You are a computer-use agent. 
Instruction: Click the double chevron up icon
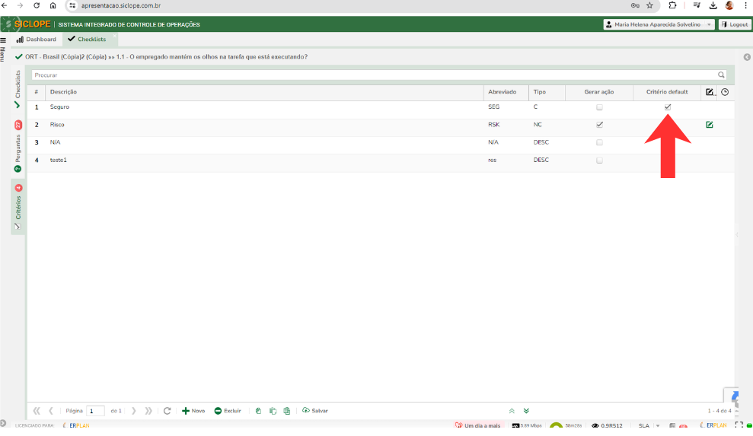[512, 411]
